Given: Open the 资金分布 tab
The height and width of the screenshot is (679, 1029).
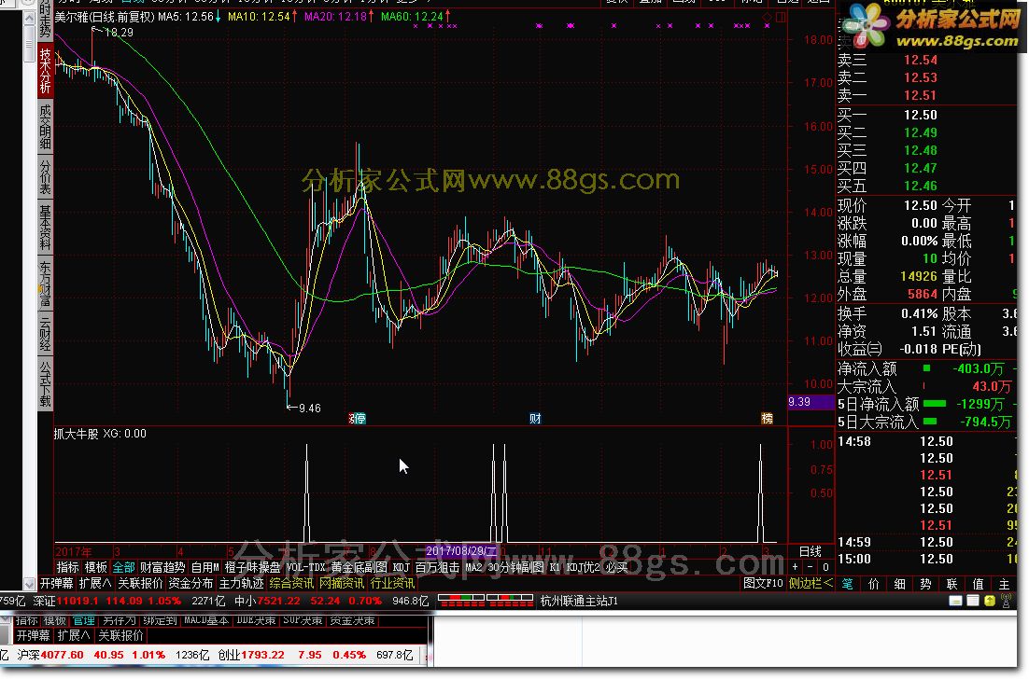Looking at the screenshot, I should point(191,583).
